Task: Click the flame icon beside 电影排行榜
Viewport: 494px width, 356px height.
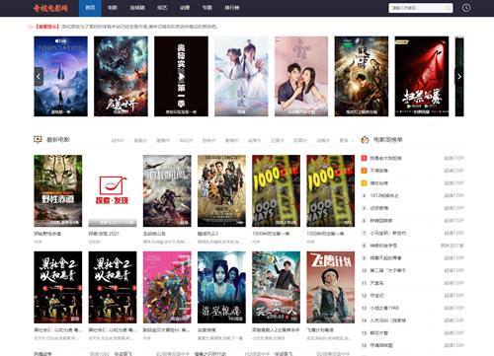Action: pyautogui.click(x=365, y=140)
